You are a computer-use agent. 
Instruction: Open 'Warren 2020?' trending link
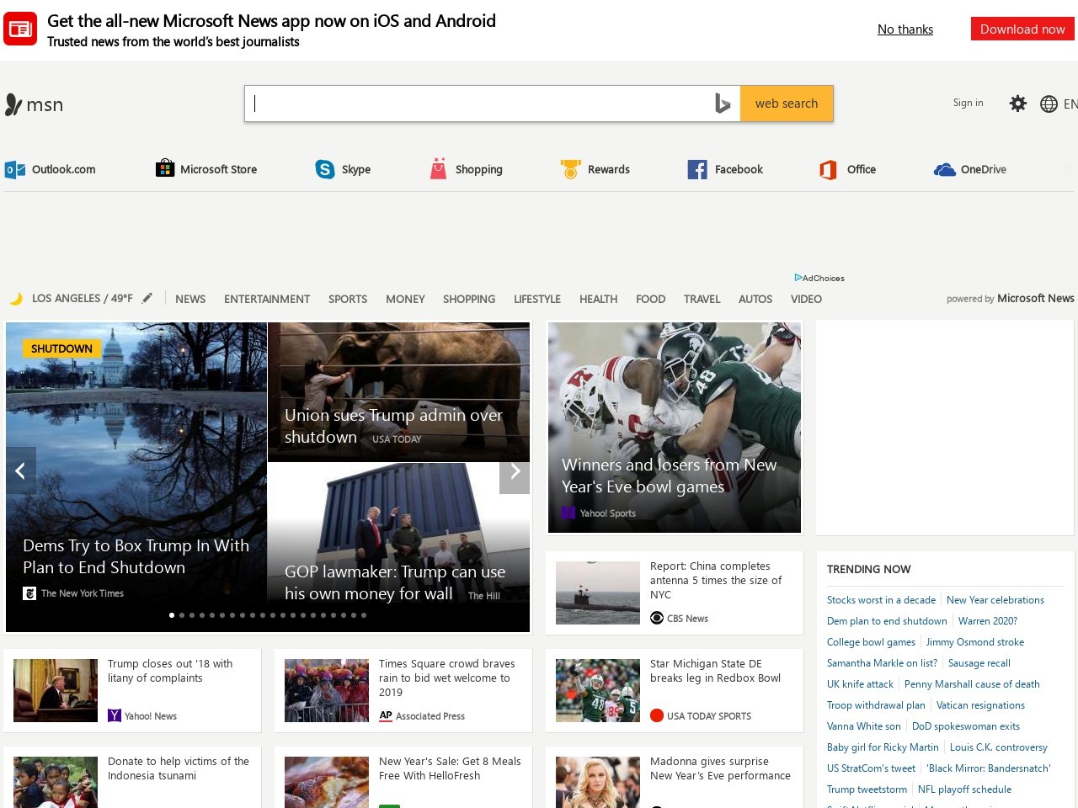(x=988, y=621)
